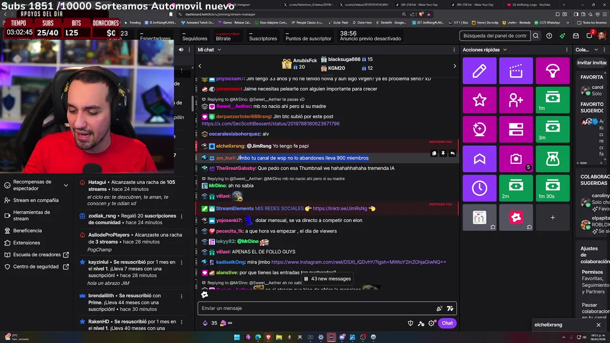This screenshot has height=343, width=610.
Task: Open Beneficencia sidebar item
Action: (x=27, y=231)
